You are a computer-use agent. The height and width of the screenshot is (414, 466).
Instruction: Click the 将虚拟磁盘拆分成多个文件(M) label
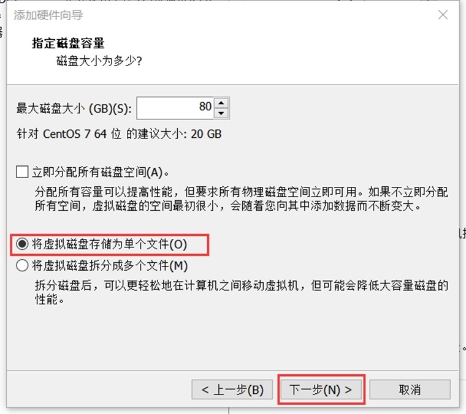110,266
